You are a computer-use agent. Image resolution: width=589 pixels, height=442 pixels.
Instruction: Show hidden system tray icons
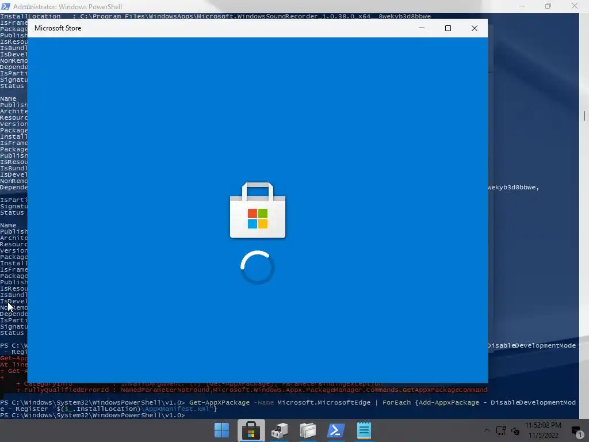coord(487,430)
